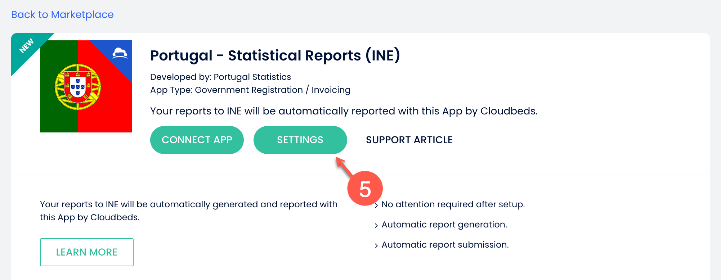
Task: Click the Automatic report submission text
Action: [445, 245]
